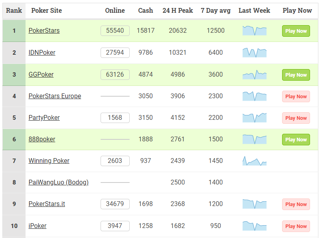320x238 pixels.
Task: Click Winning Poker last week sparkline
Action: 254,161
